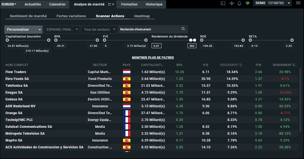Grab the BETA maximum slider handle
This screenshot has height=159, width=304.
click(x=292, y=40)
